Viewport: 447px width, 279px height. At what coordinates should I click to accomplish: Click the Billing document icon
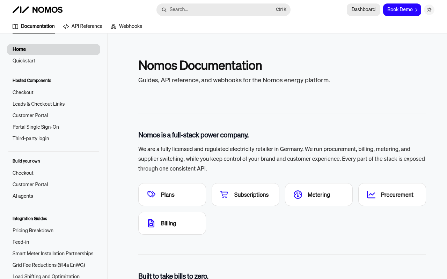coord(151,223)
